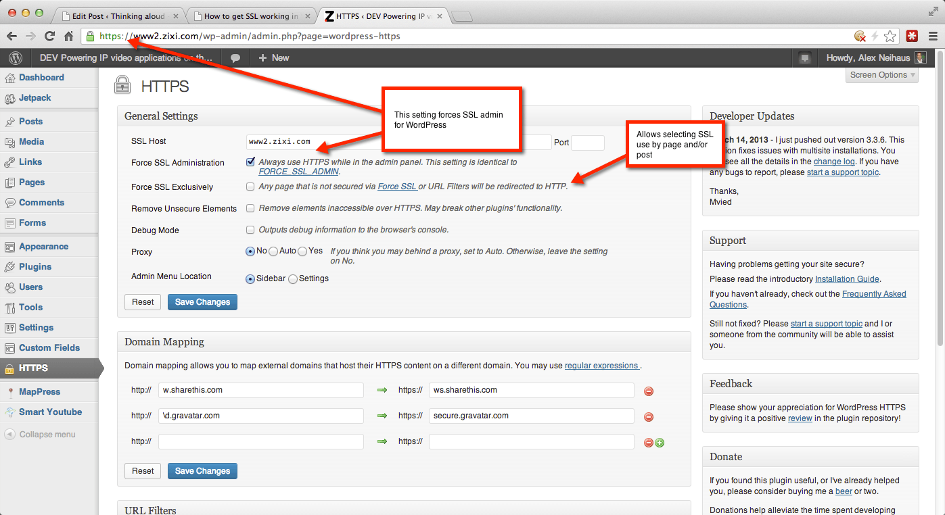Open the comments bubble in admin bar
This screenshot has width=945, height=515.
pyautogui.click(x=235, y=58)
